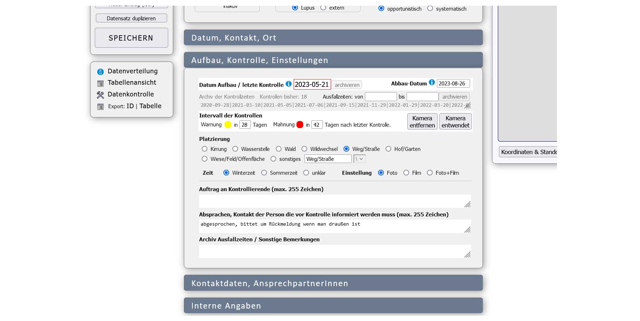Collapse Aufbau, Kontrolle, Einstellungen header

point(333,60)
